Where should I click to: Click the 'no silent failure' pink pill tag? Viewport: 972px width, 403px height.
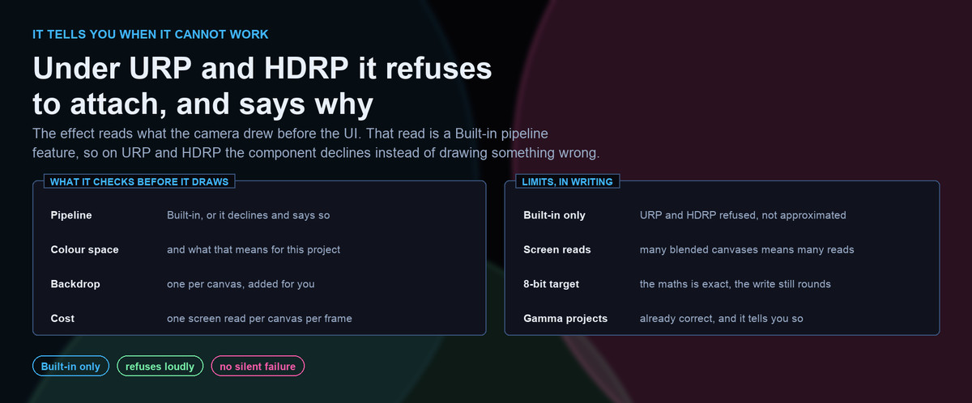coord(258,367)
